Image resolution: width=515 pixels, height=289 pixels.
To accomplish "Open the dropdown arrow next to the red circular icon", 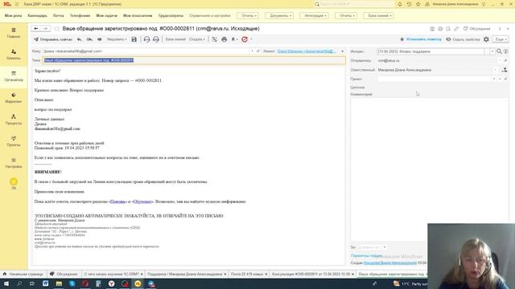I will click(x=252, y=39).
